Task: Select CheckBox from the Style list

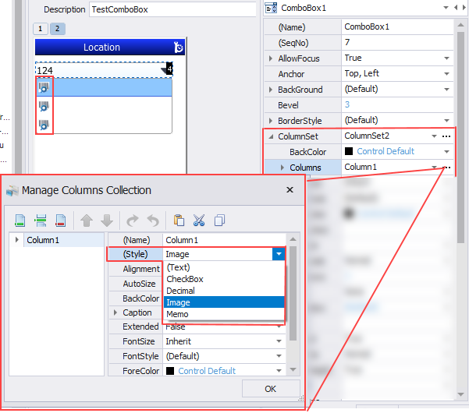Action: (x=185, y=279)
